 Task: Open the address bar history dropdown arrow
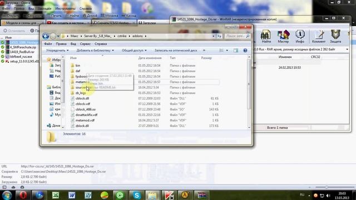tap(214, 36)
